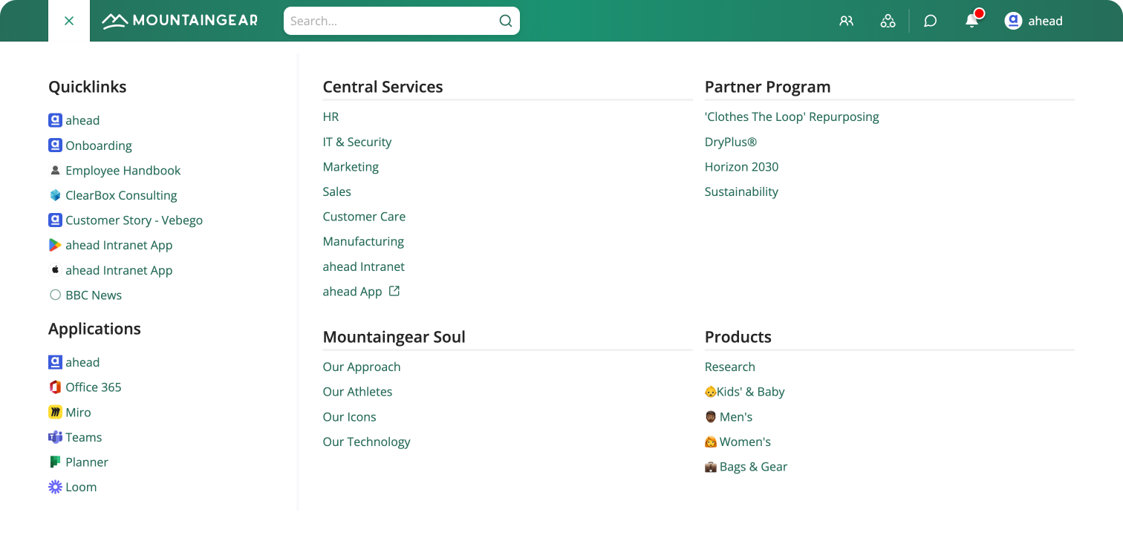The image size is (1123, 544).
Task: Click the Office 365 icon
Action: pyautogui.click(x=55, y=387)
